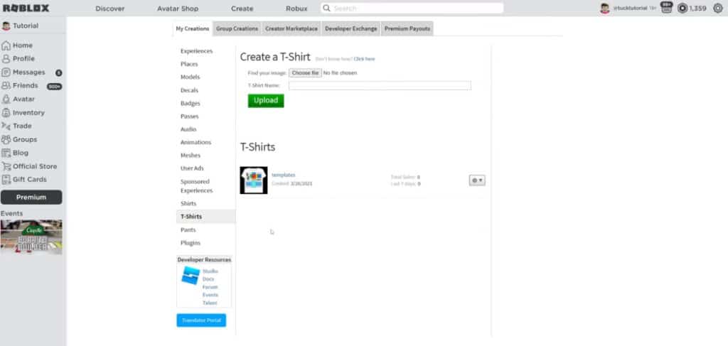The image size is (728, 346).
Task: Click the Roblox Studio logo in Developer Resources
Action: (191, 275)
